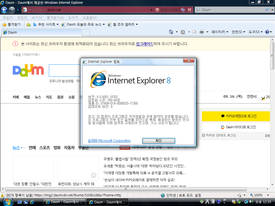The image size is (275, 206).
Task: Select the 연예 news category tab
Action: [x=32, y=148]
